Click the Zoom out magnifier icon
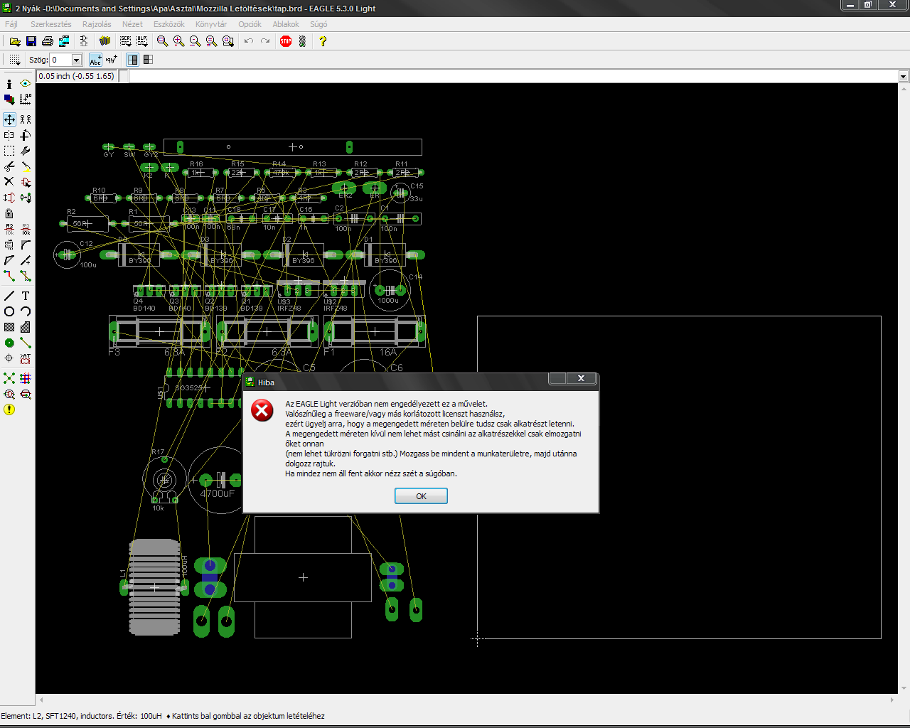Viewport: 910px width, 728px height. [195, 41]
